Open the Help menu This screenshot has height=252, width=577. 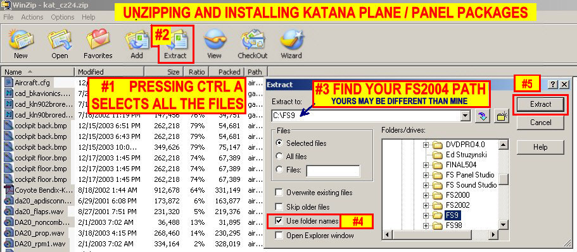coord(88,17)
